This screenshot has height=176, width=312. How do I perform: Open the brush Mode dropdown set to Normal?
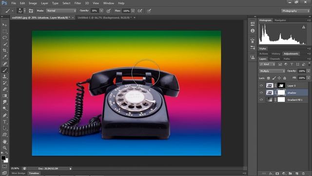61,11
